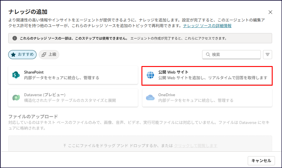The image size is (282, 168).
Task: Click text 構造化されたデータ テーブルのカスタマイズと展開
Action: pyautogui.click(x=70, y=100)
